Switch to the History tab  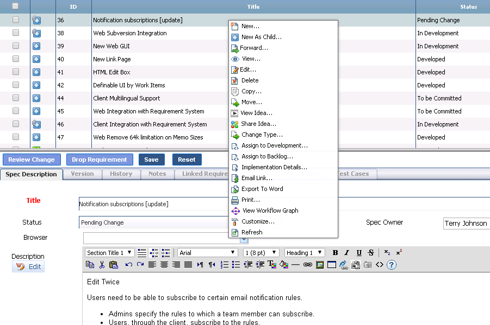(x=121, y=174)
